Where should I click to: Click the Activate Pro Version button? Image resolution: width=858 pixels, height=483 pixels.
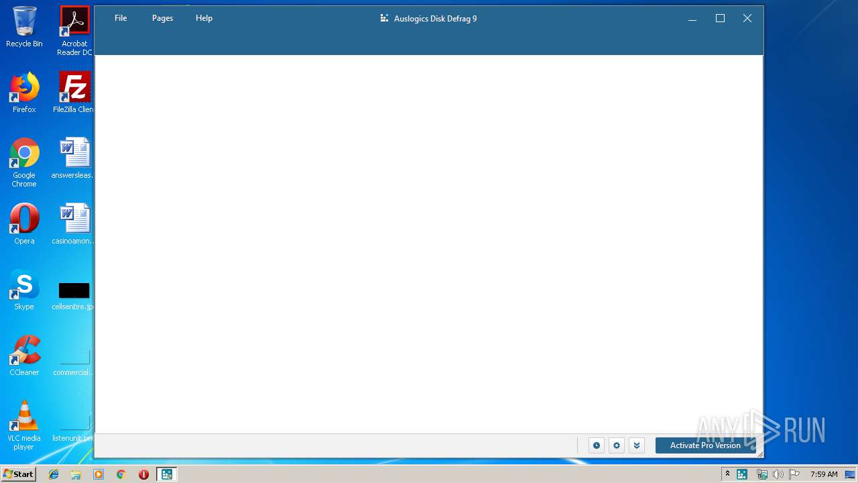pos(705,445)
